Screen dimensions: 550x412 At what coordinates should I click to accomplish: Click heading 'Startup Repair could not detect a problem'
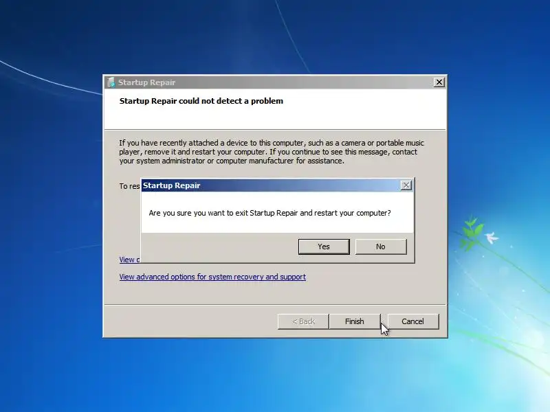201,101
